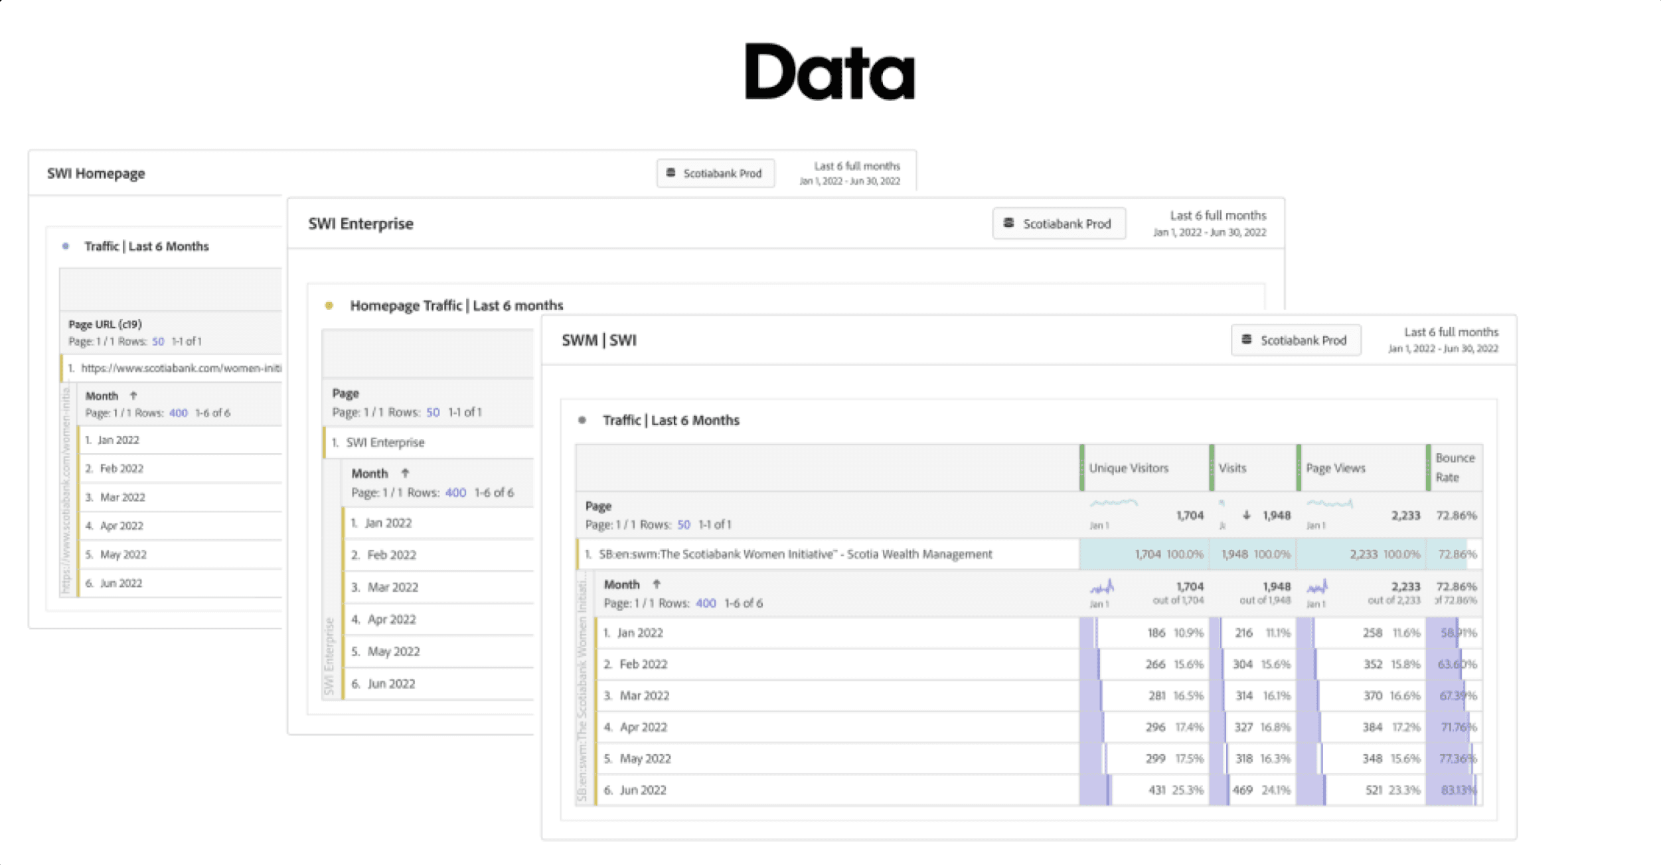
Task: Select the Jan 2022 row in SWM | SWI table
Action: [640, 633]
